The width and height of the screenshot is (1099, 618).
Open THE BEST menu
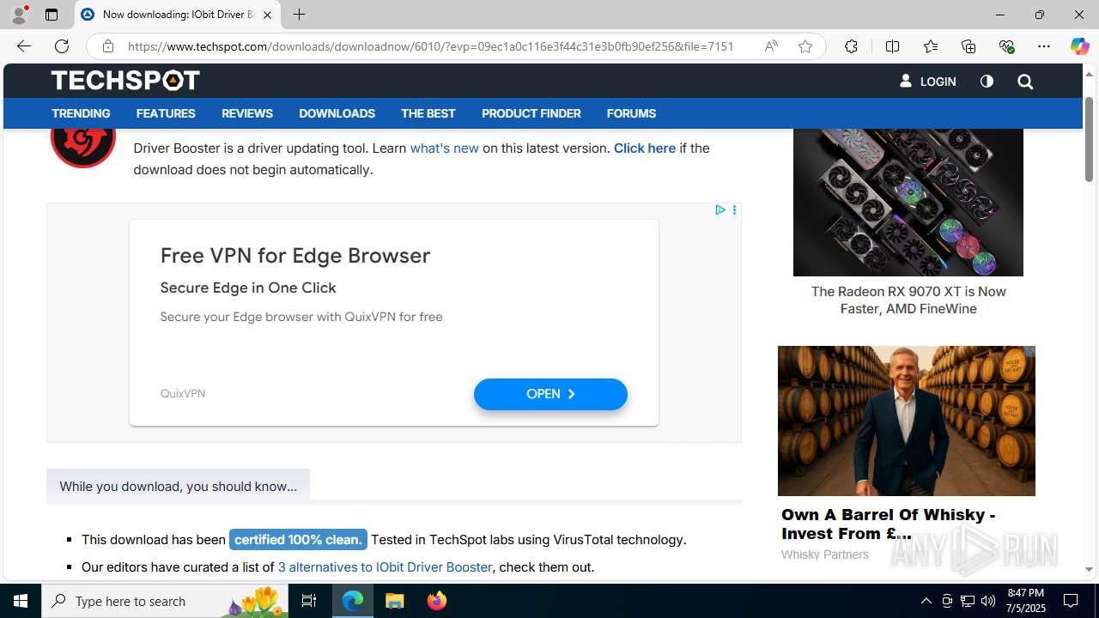coord(428,113)
